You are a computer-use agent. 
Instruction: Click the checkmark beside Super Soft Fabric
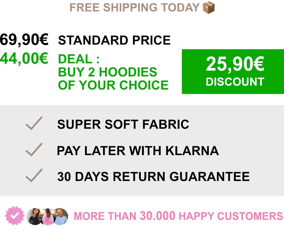coord(34,123)
